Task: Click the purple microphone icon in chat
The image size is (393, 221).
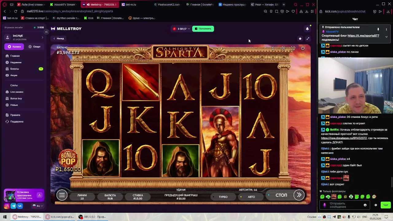Action: pos(325,205)
